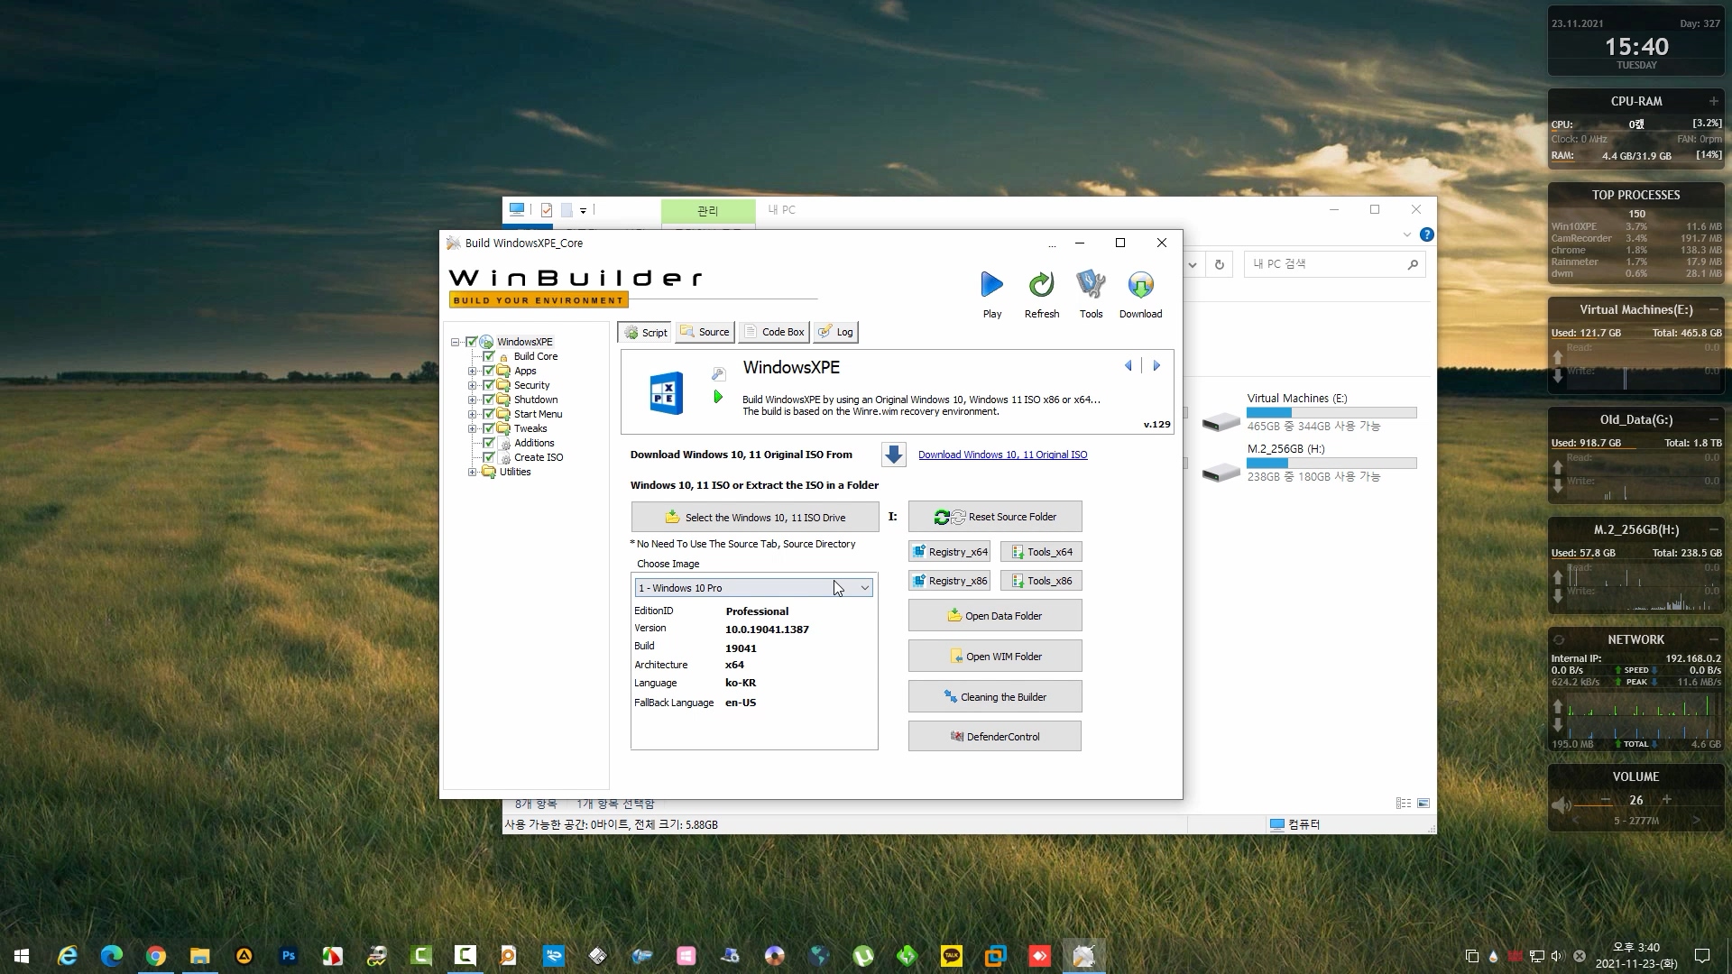Click the blue download arrow for ISO

point(893,455)
